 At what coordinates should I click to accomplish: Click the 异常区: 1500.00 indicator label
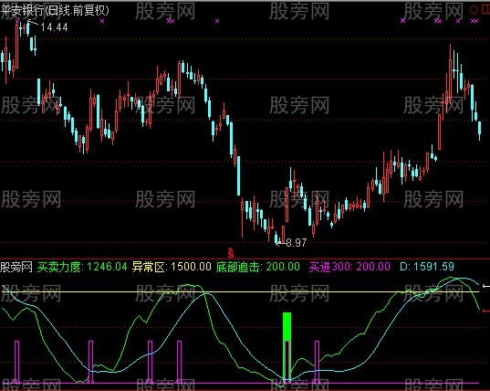(172, 267)
